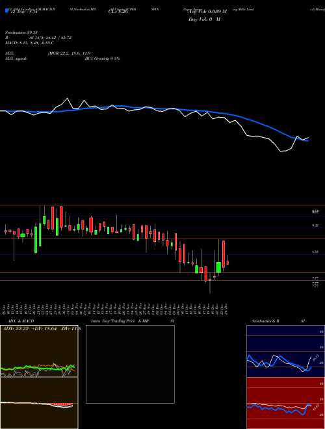Click the last red candlestick on the chart
Viewport: 325px width, 429px height.
click(227, 263)
